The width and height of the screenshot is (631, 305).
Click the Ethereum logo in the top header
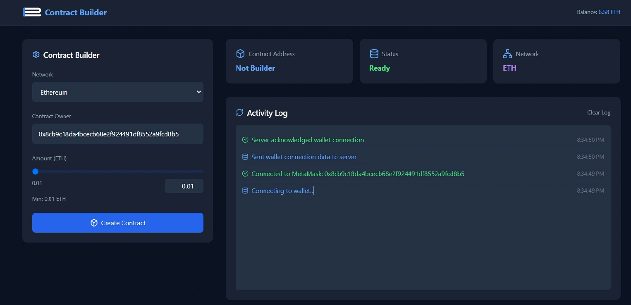[x=32, y=12]
